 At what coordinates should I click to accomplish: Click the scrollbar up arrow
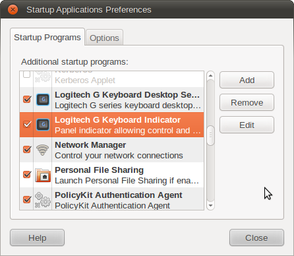pyautogui.click(x=210, y=76)
